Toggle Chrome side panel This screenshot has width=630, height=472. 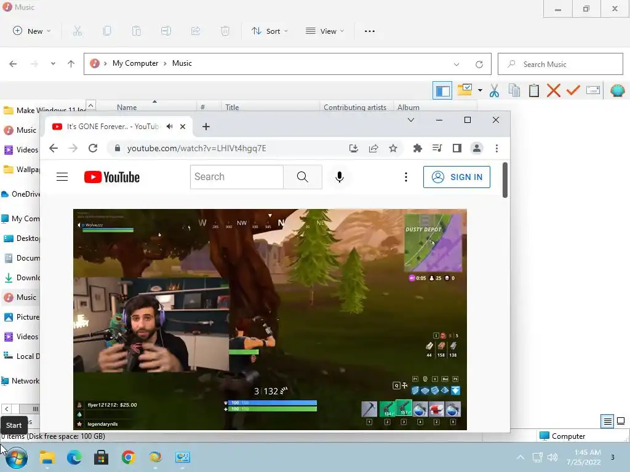(457, 148)
